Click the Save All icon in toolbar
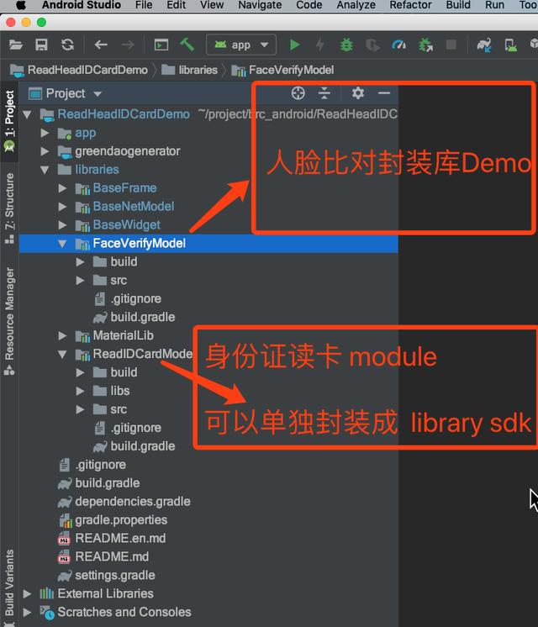Image resolution: width=538 pixels, height=627 pixels. click(41, 45)
